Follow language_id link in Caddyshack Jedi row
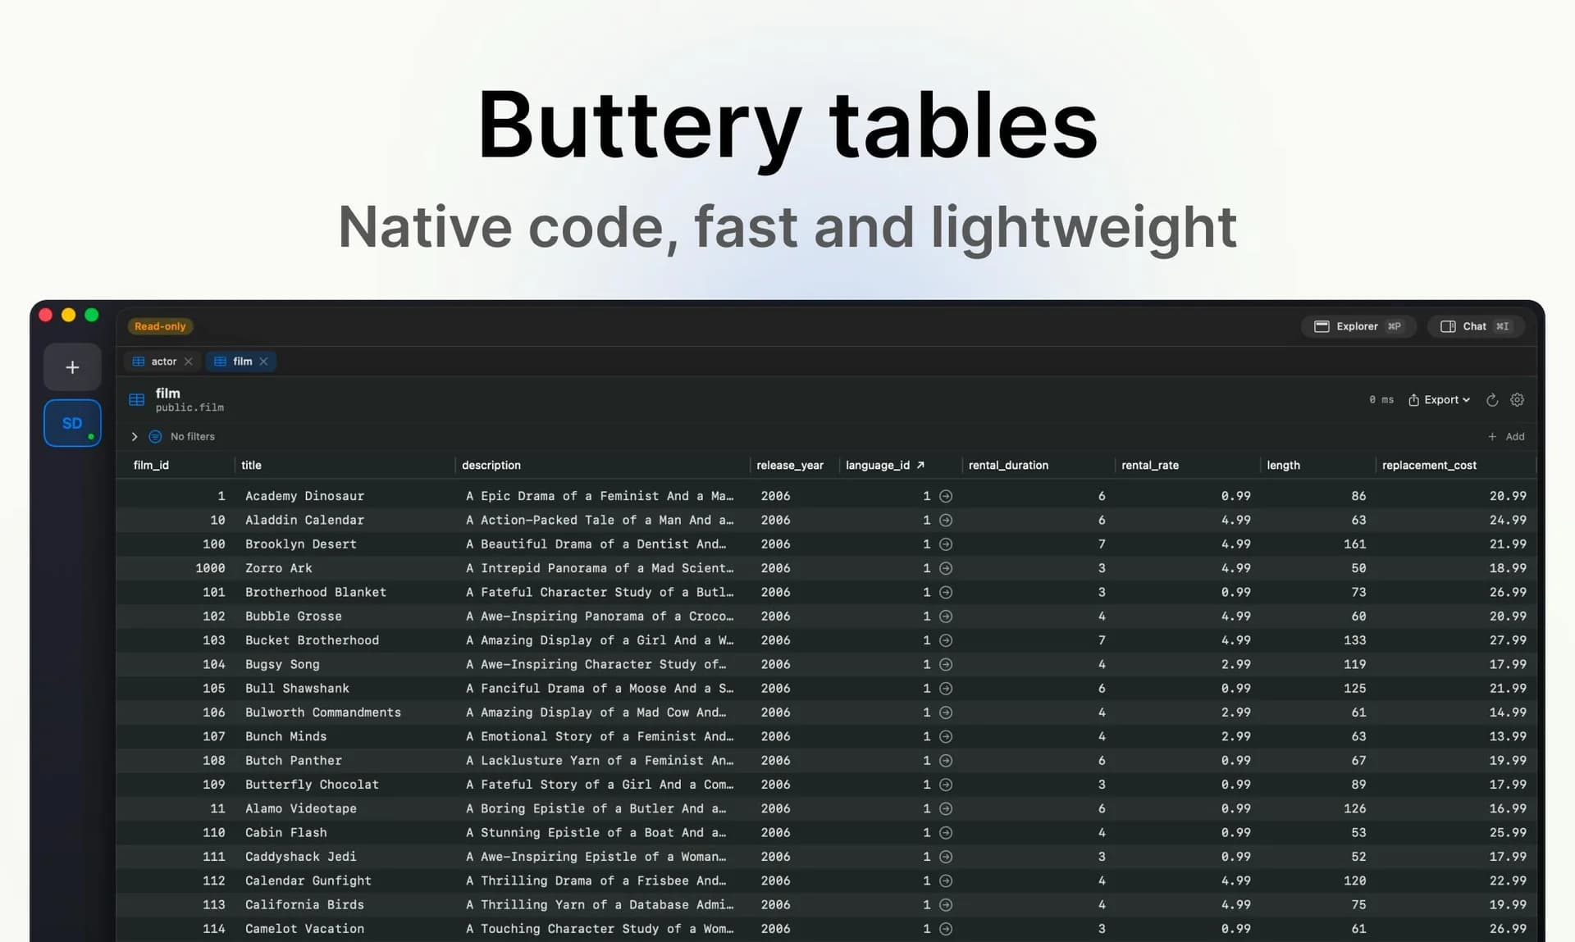 pyautogui.click(x=946, y=857)
